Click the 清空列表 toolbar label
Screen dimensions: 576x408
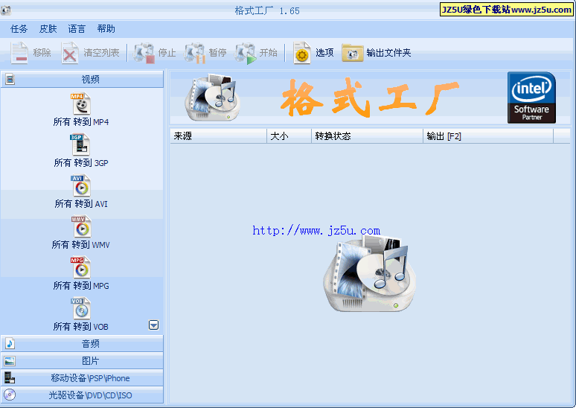[x=101, y=53]
